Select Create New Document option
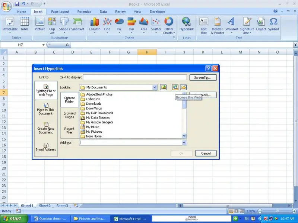Screen dimensions: 298x223 [46, 128]
